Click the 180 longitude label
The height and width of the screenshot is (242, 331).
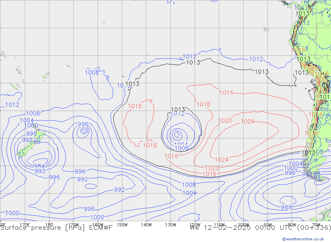[49, 225]
